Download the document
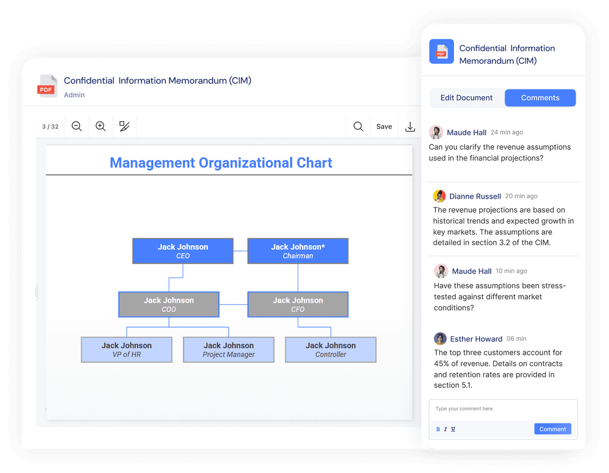609x473 pixels. tap(410, 126)
